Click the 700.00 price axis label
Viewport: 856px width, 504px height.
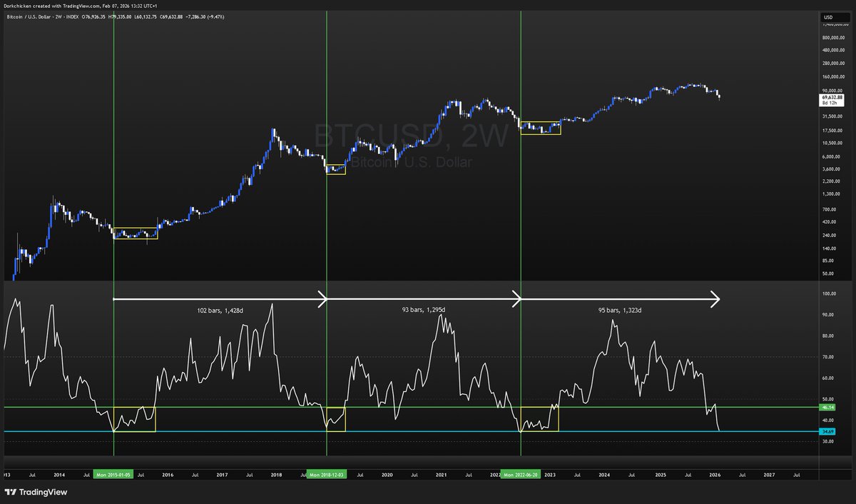pyautogui.click(x=829, y=209)
